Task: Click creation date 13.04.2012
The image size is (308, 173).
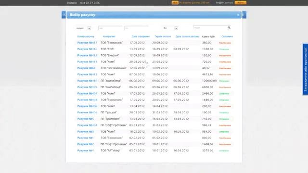Action: (x=137, y=106)
